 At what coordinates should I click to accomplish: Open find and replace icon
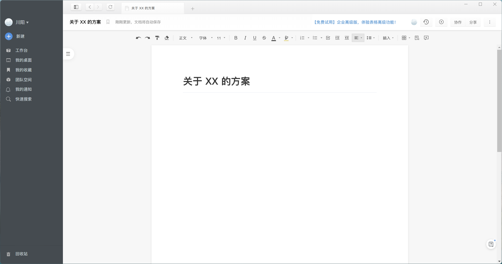coord(417,38)
